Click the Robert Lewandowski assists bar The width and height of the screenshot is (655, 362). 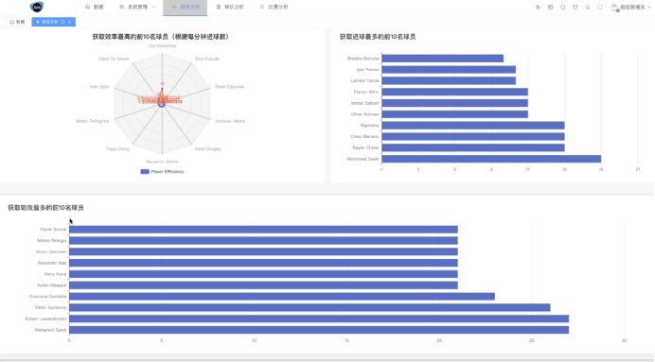(319, 319)
